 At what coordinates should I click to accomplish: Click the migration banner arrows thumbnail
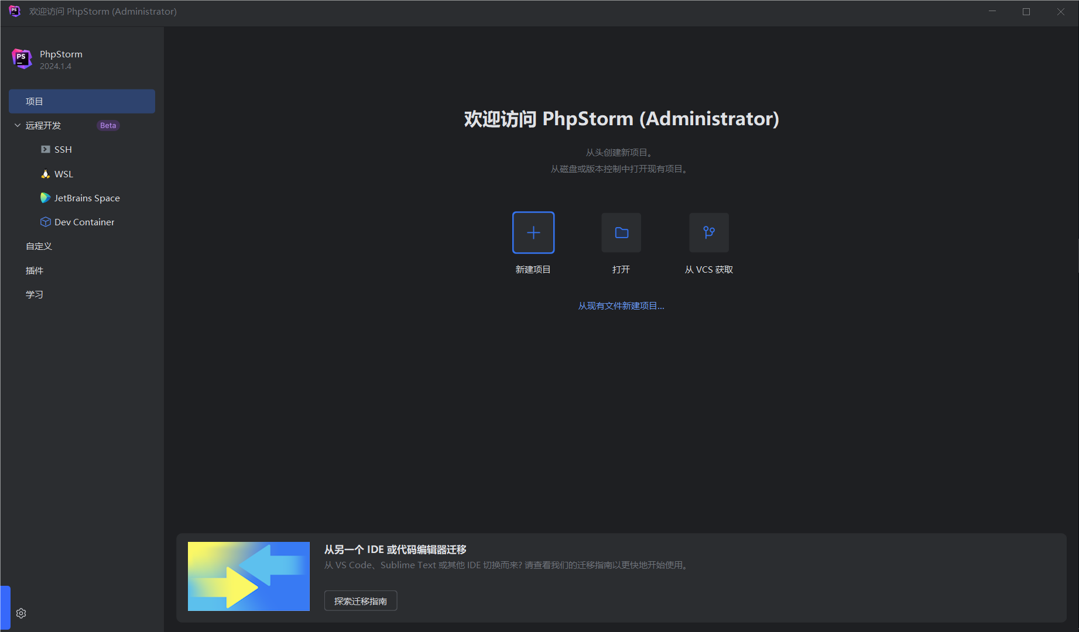coord(249,576)
